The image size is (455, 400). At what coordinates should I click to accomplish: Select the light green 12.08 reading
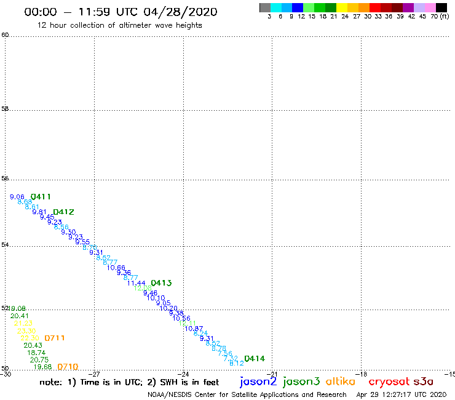tap(143, 288)
